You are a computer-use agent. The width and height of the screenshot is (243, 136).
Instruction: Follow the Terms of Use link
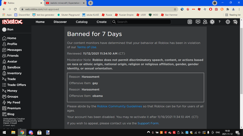point(86,47)
